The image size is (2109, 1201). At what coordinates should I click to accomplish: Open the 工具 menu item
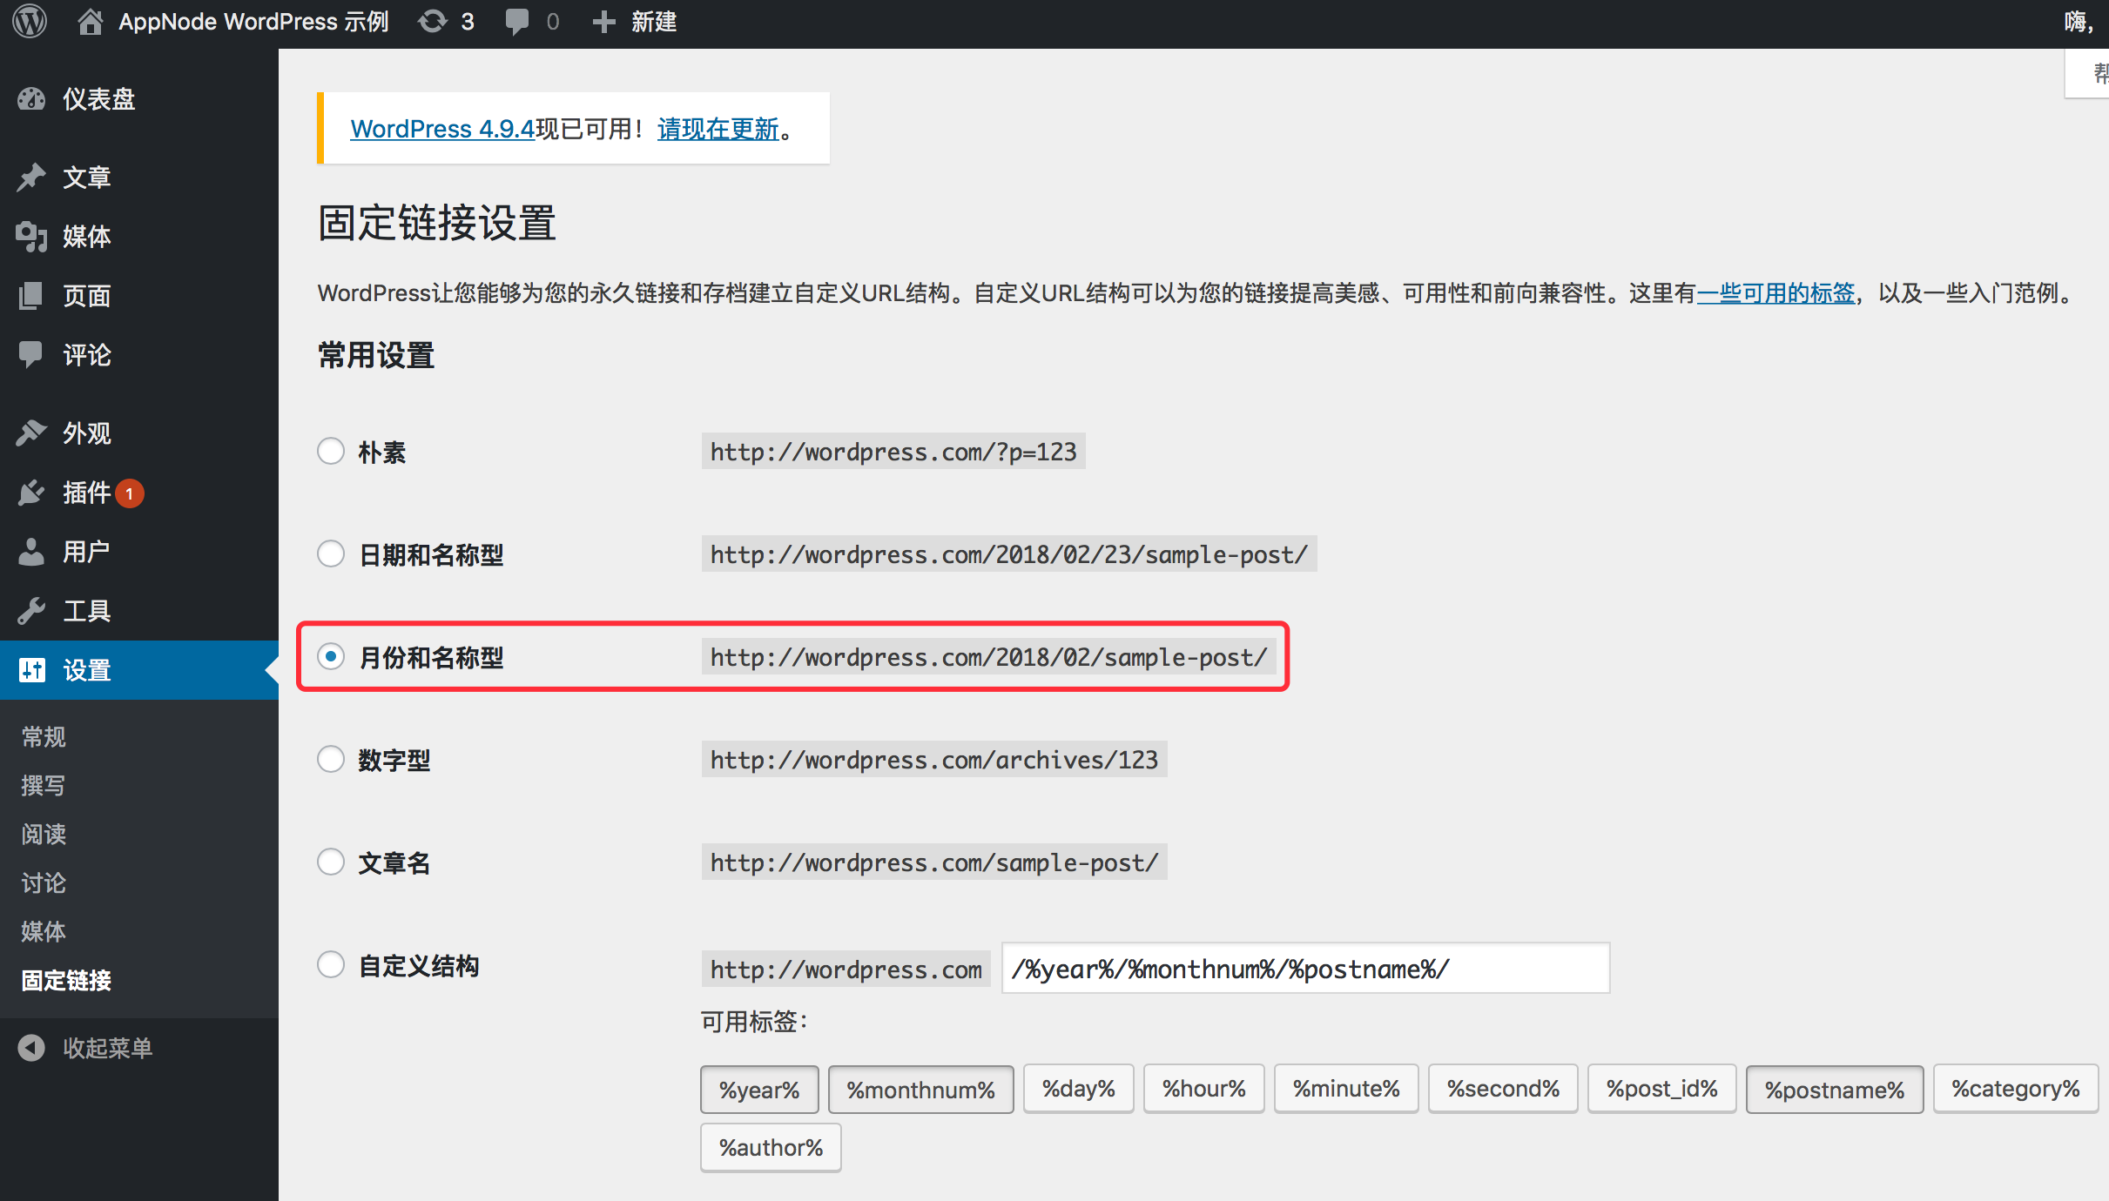tap(139, 611)
